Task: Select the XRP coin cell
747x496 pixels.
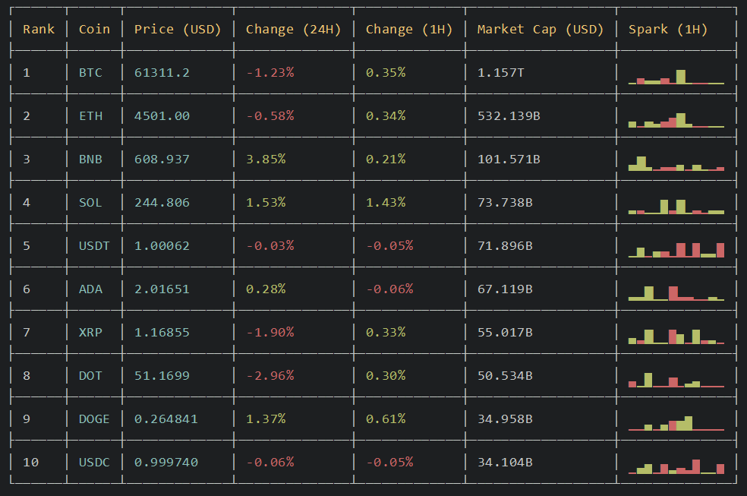Action: (90, 333)
